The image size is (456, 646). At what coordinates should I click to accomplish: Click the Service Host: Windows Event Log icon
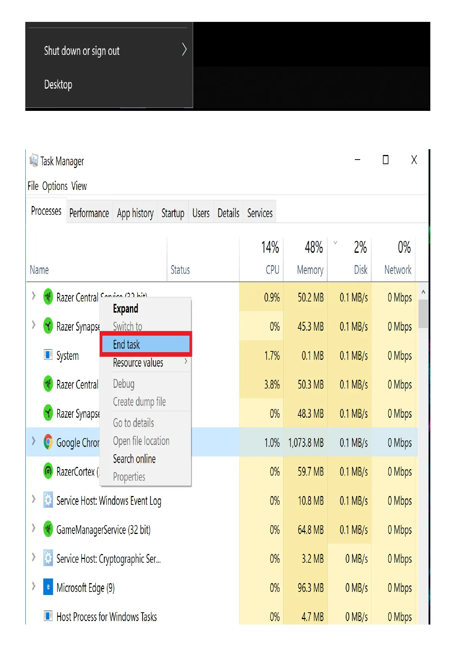tap(48, 500)
